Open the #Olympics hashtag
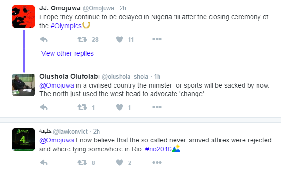Viewport: 281px width, 171px height. click(x=66, y=26)
